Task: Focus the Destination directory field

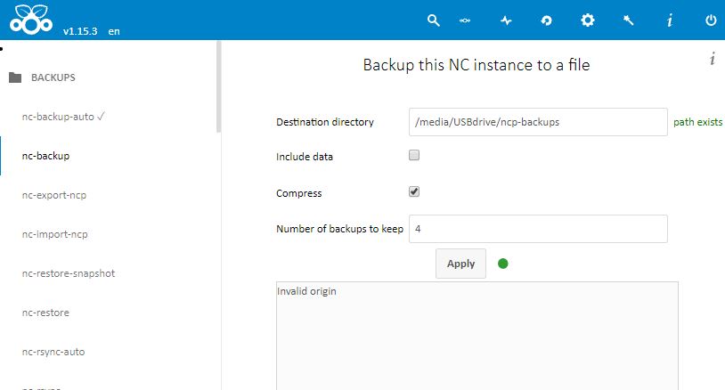Action: click(x=538, y=122)
